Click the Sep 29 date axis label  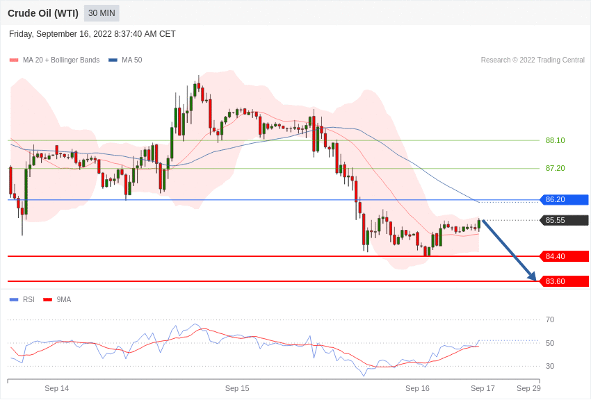pyautogui.click(x=528, y=388)
